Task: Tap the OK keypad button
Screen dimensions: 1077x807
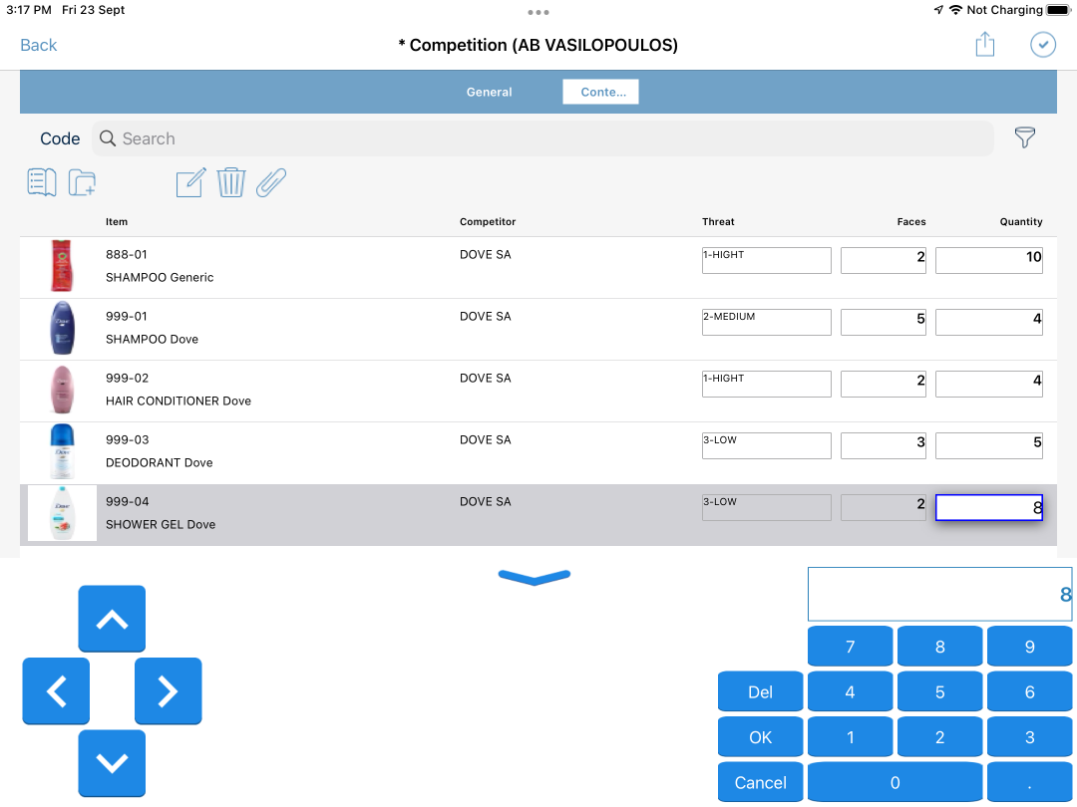Action: 760,737
